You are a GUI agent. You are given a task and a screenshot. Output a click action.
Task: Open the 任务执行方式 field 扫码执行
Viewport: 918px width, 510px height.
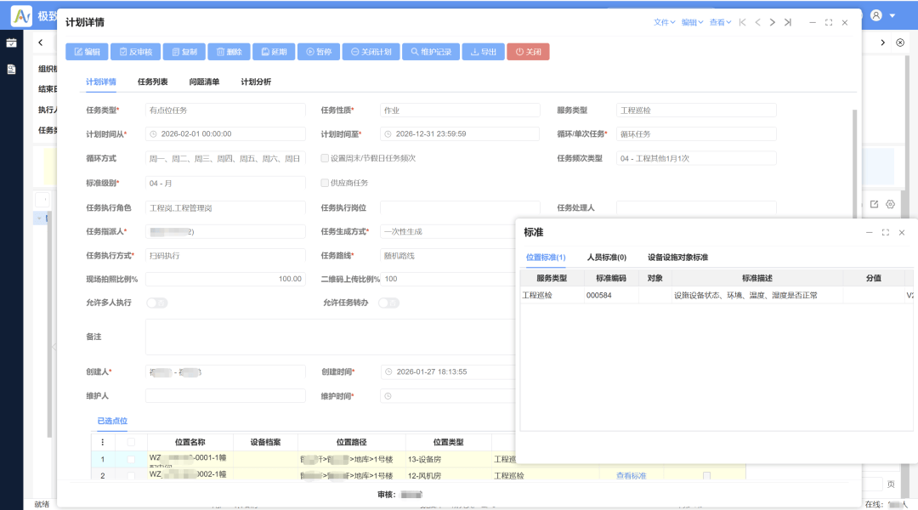(225, 256)
